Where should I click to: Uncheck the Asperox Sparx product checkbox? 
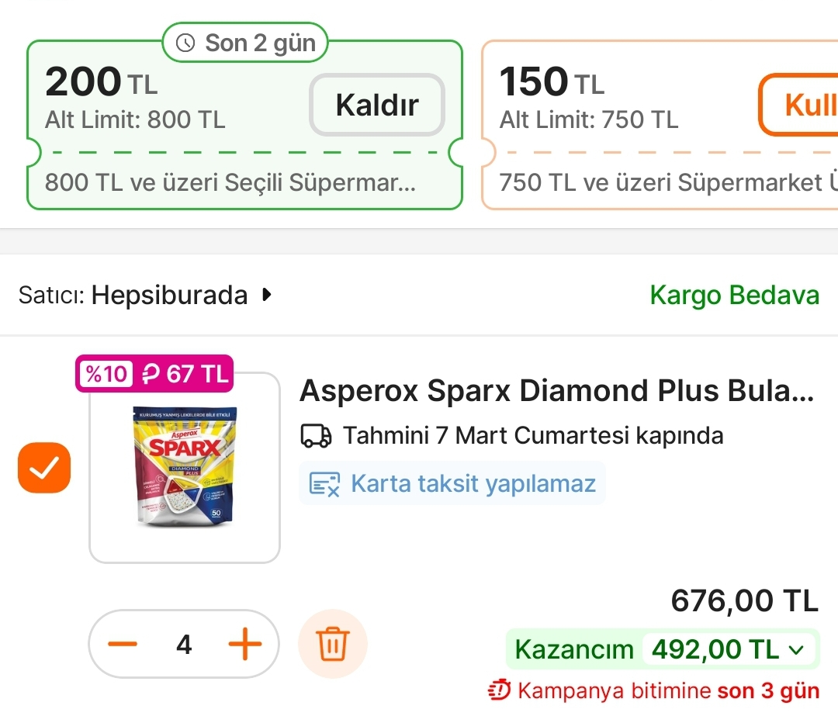click(x=44, y=467)
